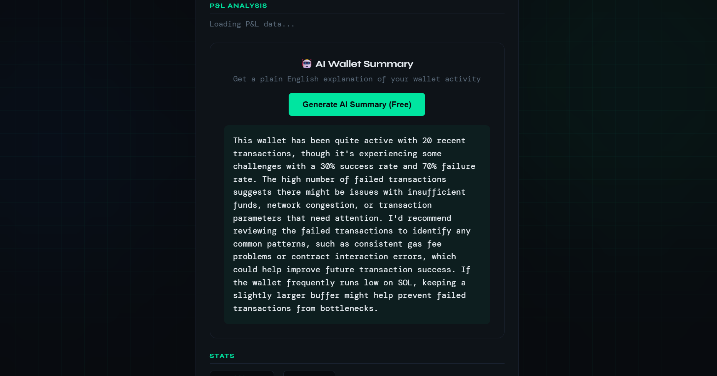Click the robot icon beside AI Wallet Summary
The image size is (717, 376).
coord(306,63)
